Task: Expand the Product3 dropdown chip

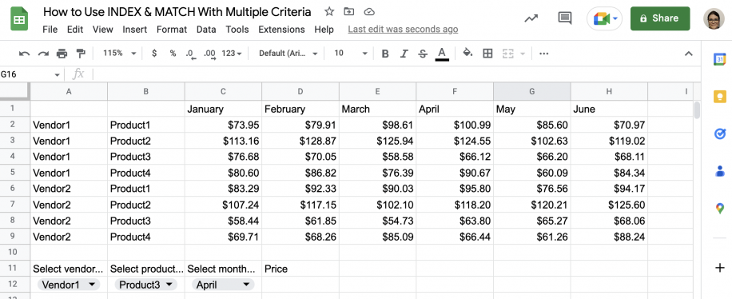Action: coord(146,285)
